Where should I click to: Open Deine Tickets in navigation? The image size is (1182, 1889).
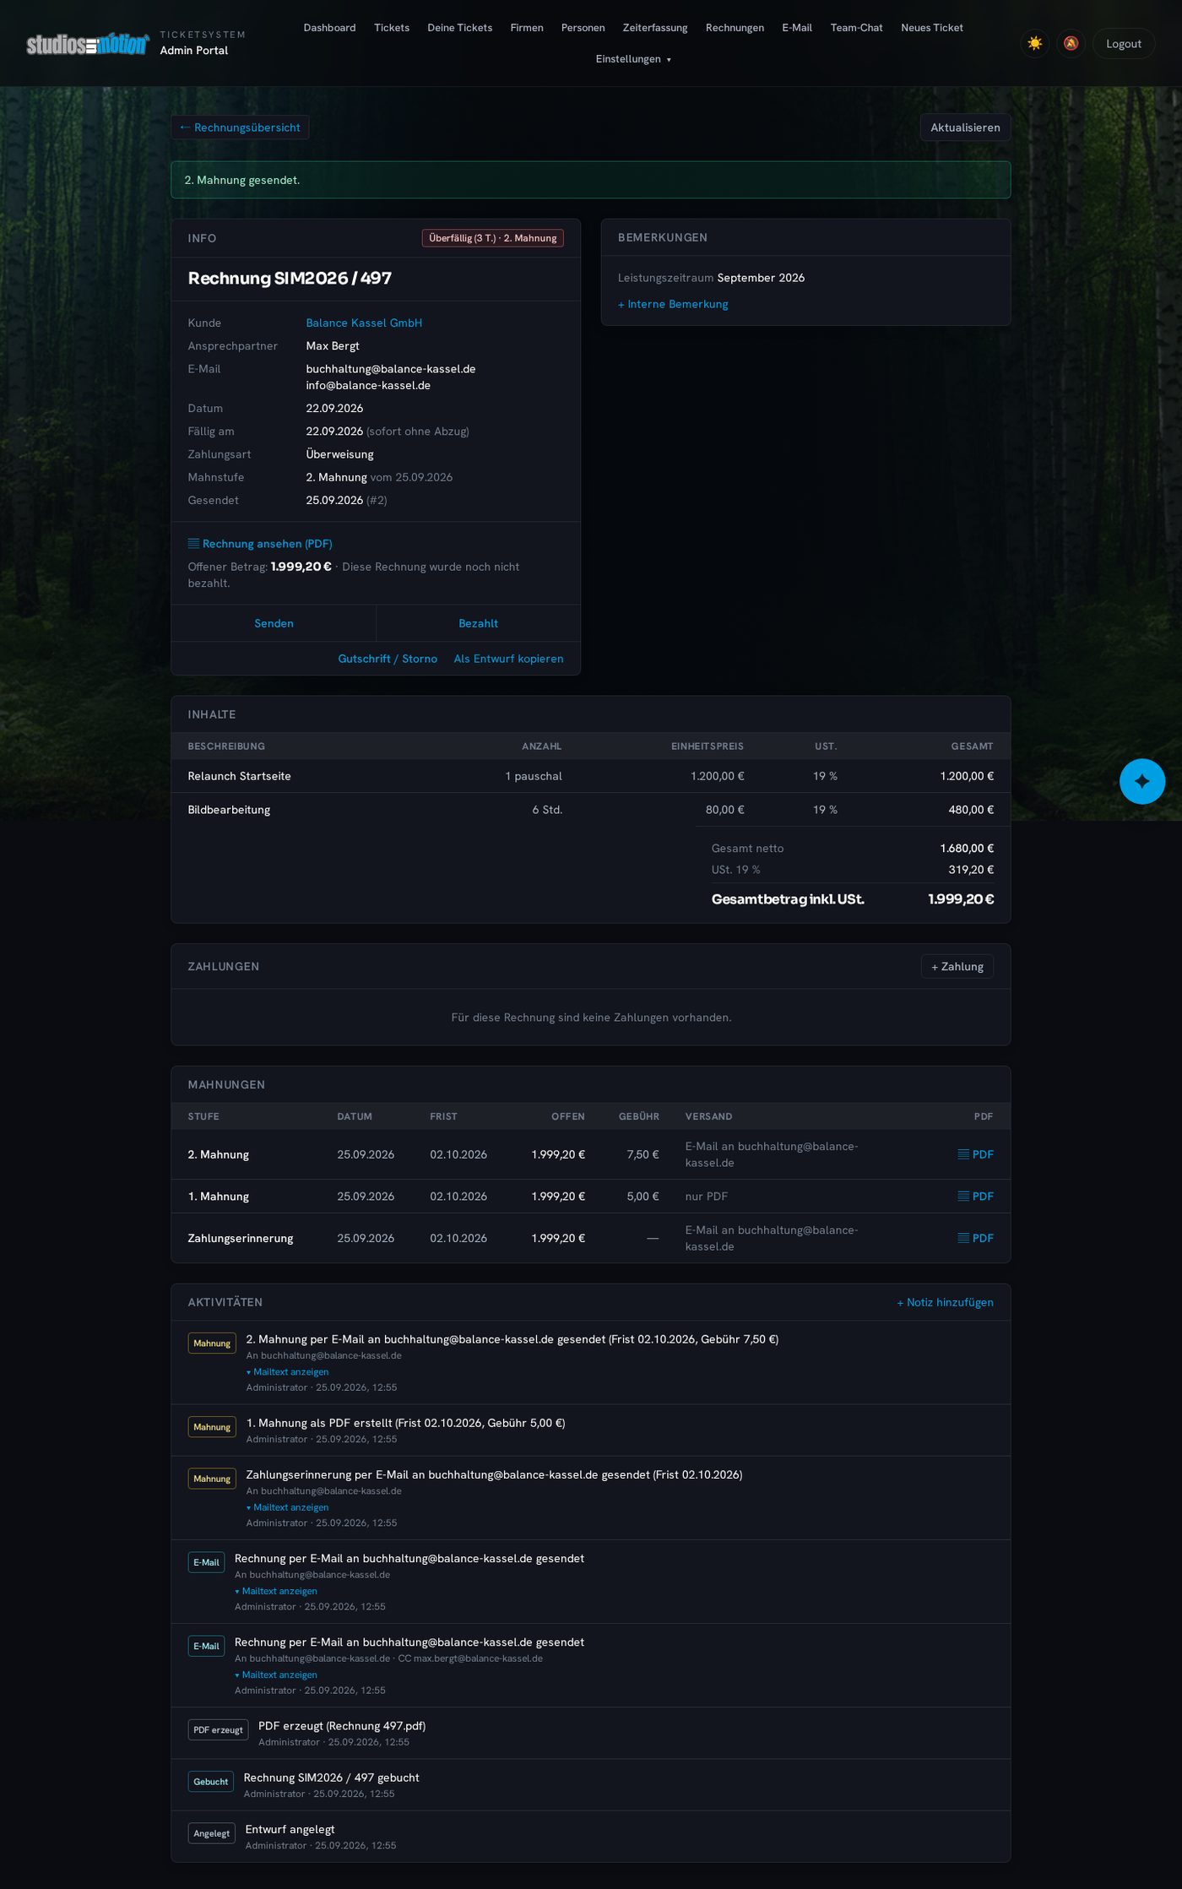click(x=460, y=28)
